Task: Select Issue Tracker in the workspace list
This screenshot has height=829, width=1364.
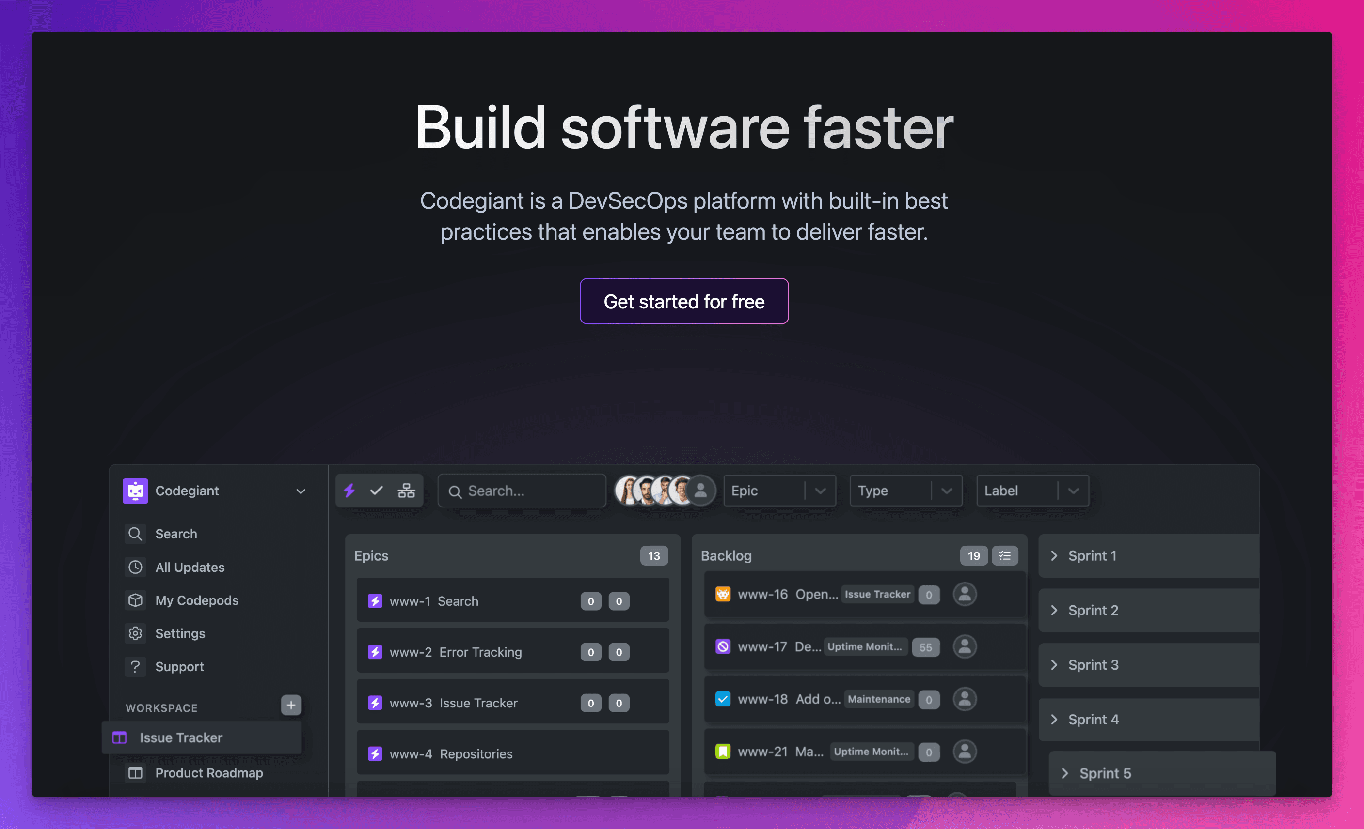Action: (x=202, y=737)
